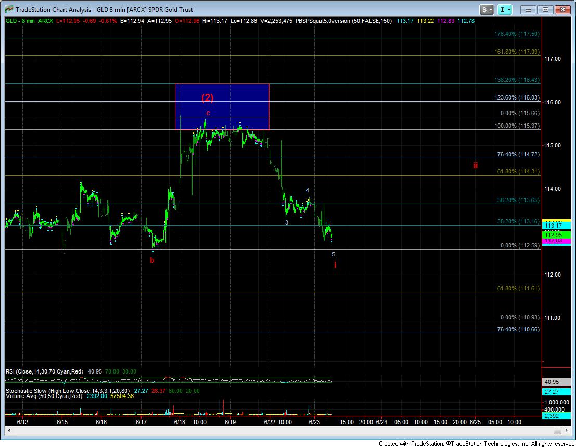Click the RSI (Close,14,30,70,Cyan,Red) indicator label
The width and height of the screenshot is (576, 447).
pos(44,371)
